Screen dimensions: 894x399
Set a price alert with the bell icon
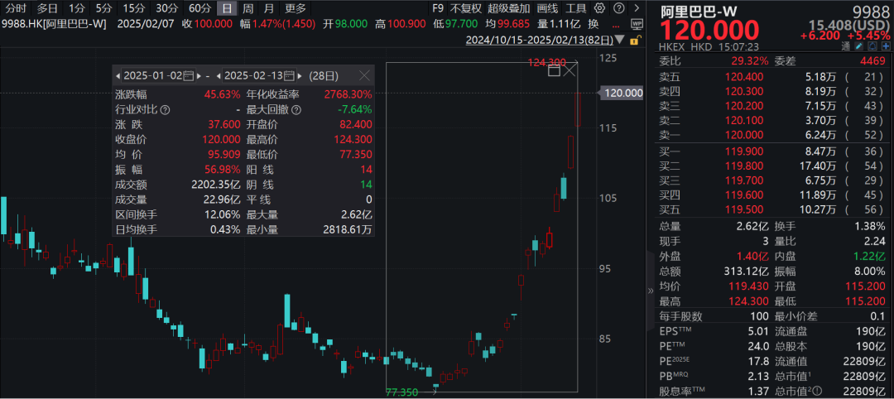pyautogui.click(x=873, y=48)
